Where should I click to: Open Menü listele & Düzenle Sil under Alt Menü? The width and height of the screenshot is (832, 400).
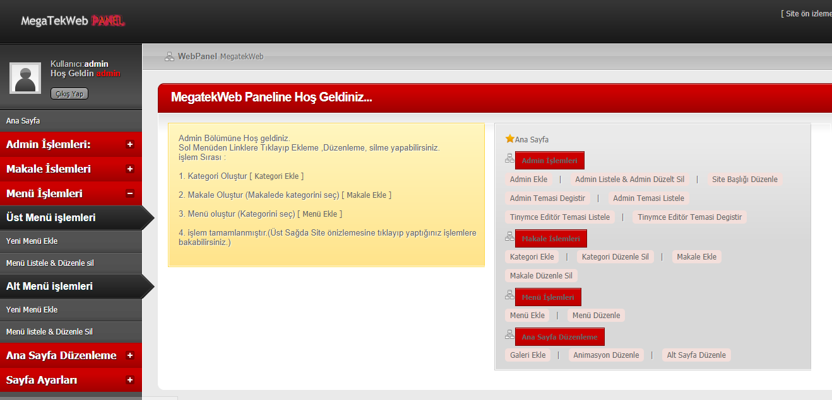tap(49, 331)
